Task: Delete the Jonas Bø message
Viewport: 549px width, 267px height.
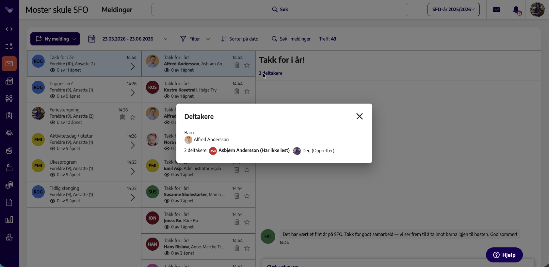Action: click(237, 222)
